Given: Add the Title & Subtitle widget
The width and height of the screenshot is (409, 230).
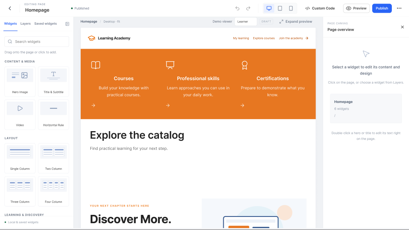Looking at the screenshot, I should click(x=54, y=82).
